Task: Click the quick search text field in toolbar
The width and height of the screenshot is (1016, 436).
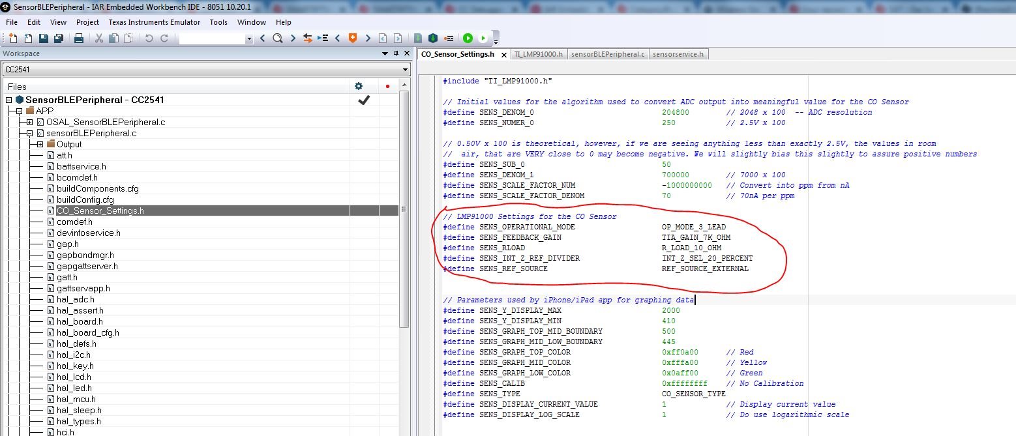Action: pyautogui.click(x=211, y=38)
